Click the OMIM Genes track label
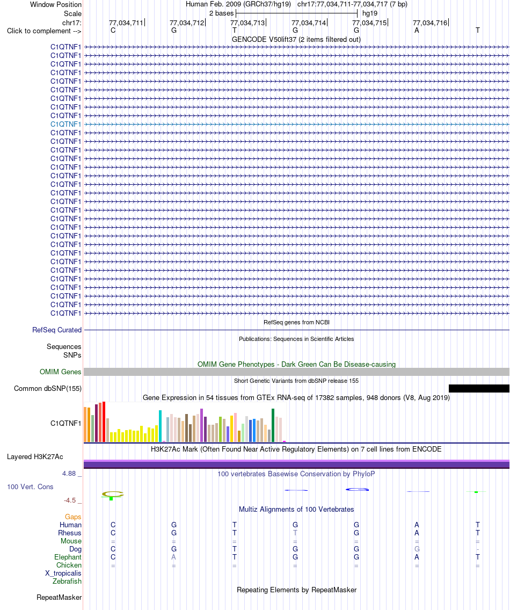Screen dimensions: 510x610 click(x=60, y=372)
